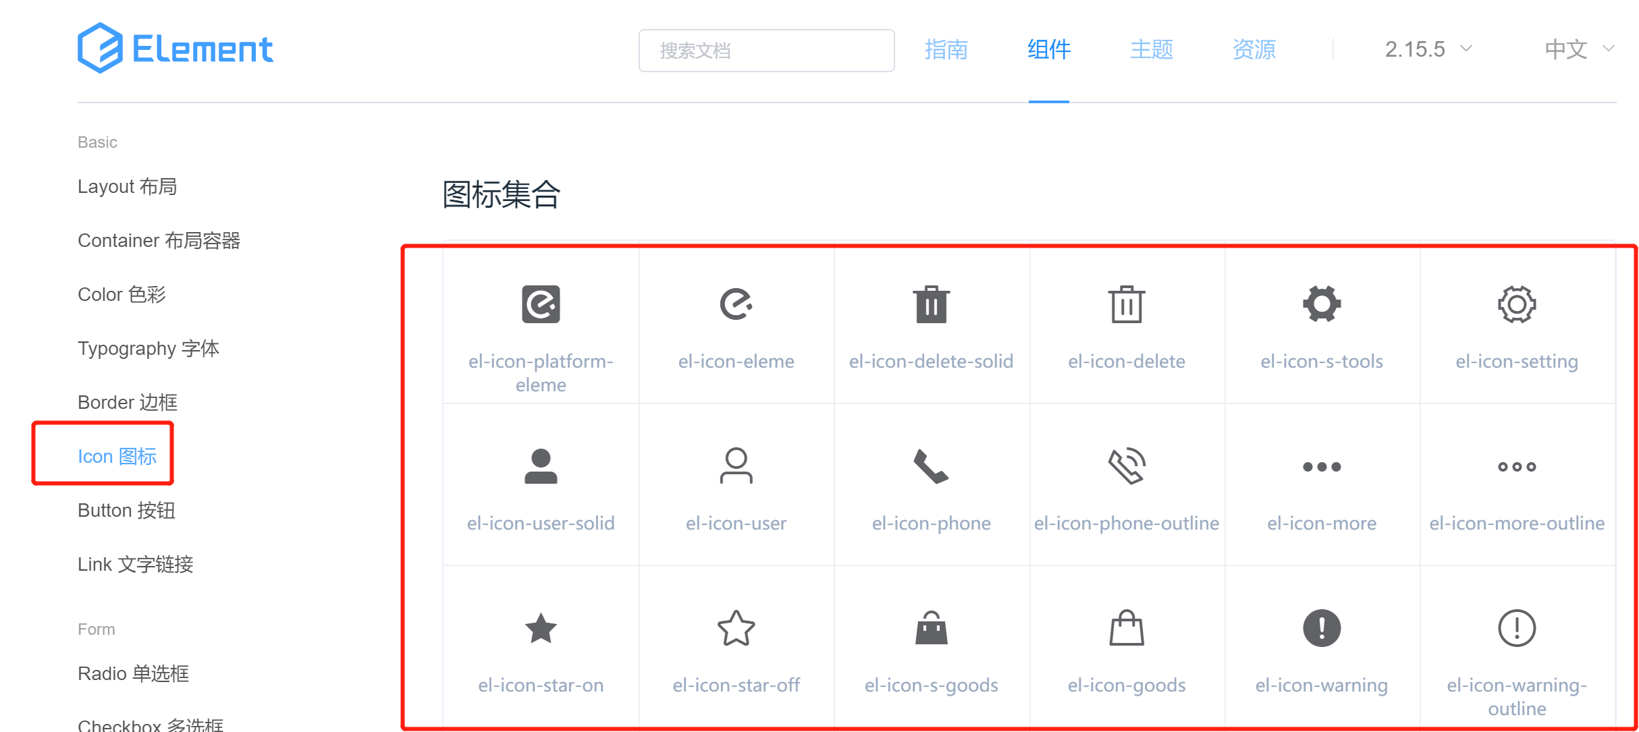Navigate to Color 色彩 page
This screenshot has height=732, width=1639.
point(122,294)
